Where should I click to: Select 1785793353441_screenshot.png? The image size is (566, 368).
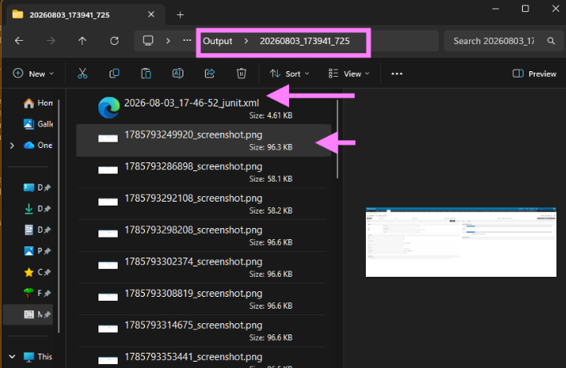click(x=202, y=358)
